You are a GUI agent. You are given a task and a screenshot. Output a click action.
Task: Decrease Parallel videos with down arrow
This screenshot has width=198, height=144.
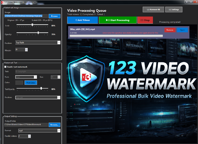(29, 137)
